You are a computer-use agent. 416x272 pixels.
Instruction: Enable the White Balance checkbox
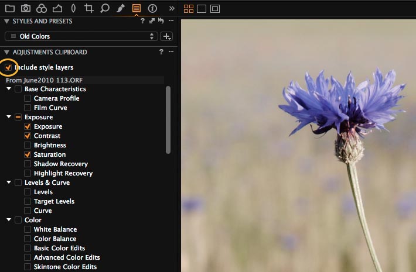(x=28, y=229)
